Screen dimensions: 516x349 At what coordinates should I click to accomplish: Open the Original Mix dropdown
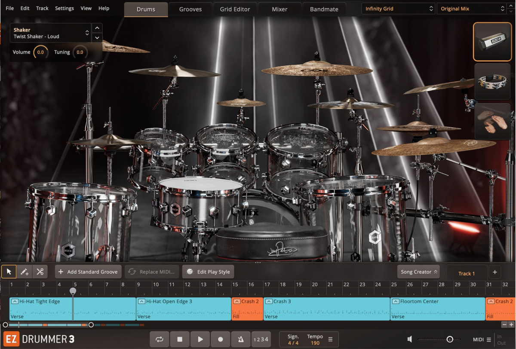[470, 8]
